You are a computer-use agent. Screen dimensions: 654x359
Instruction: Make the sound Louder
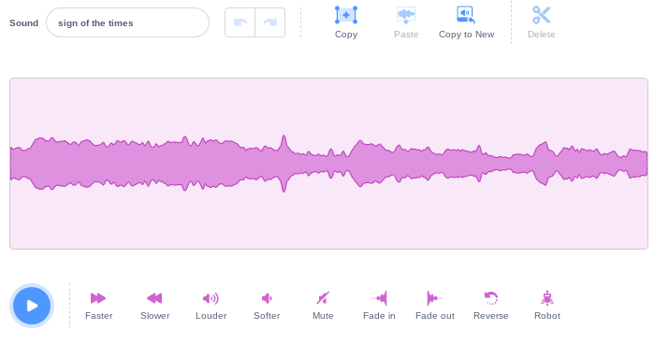[211, 298]
